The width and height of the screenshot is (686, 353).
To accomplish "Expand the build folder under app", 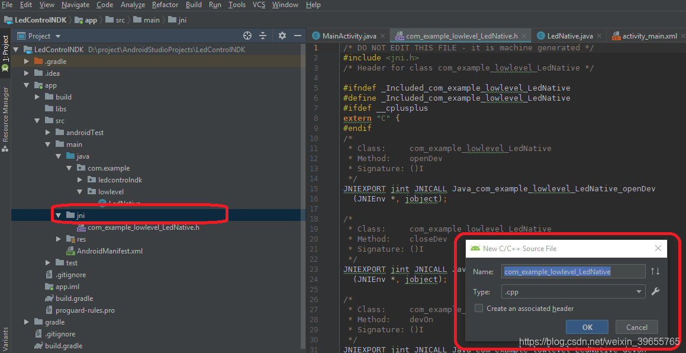I will tap(38, 97).
